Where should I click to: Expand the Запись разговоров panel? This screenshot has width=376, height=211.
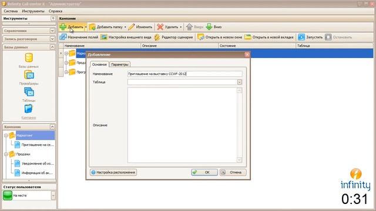click(52, 39)
